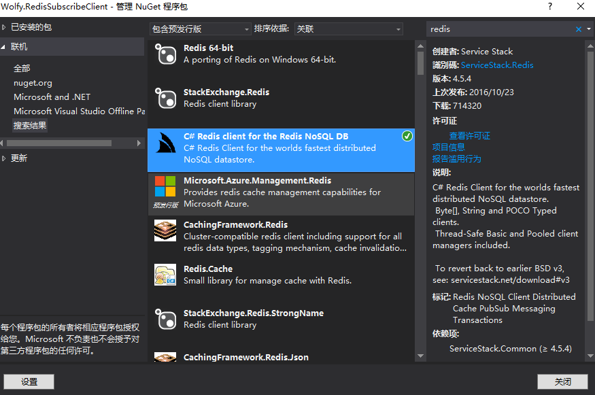
Task: Open the search box dropdown arrow
Action: click(x=589, y=29)
